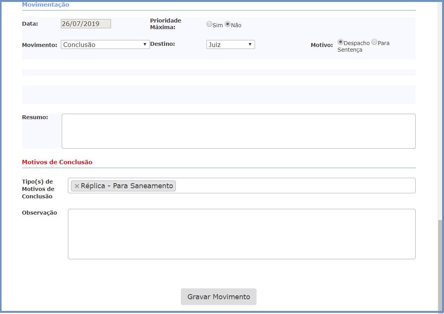Click the Motivos de Conclusão heading
Screen dimensions: 444x314
point(57,162)
